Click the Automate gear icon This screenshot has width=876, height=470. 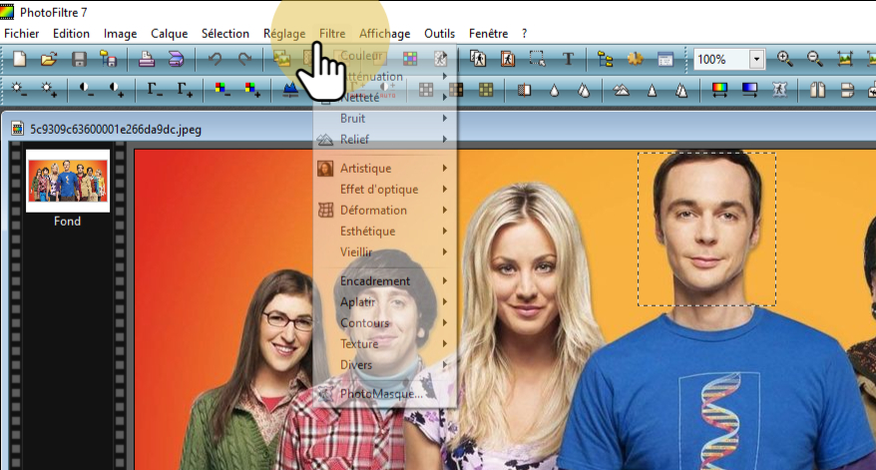[636, 59]
